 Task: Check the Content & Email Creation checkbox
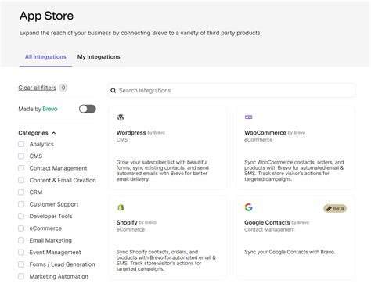(21, 180)
